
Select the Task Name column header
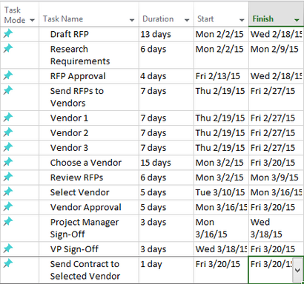[x=89, y=14]
